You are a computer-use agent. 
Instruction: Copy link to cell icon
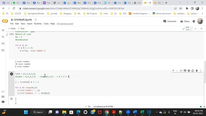[x=181, y=71]
